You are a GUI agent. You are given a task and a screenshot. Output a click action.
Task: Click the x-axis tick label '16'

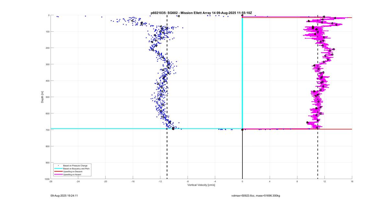click(352, 182)
